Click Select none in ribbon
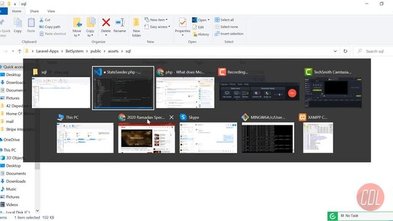The width and height of the screenshot is (393, 221). (x=227, y=27)
